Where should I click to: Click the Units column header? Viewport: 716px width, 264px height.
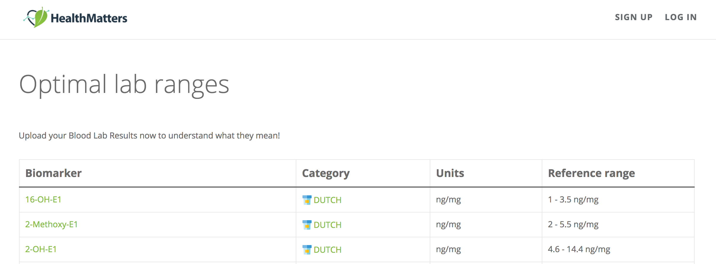(450, 173)
